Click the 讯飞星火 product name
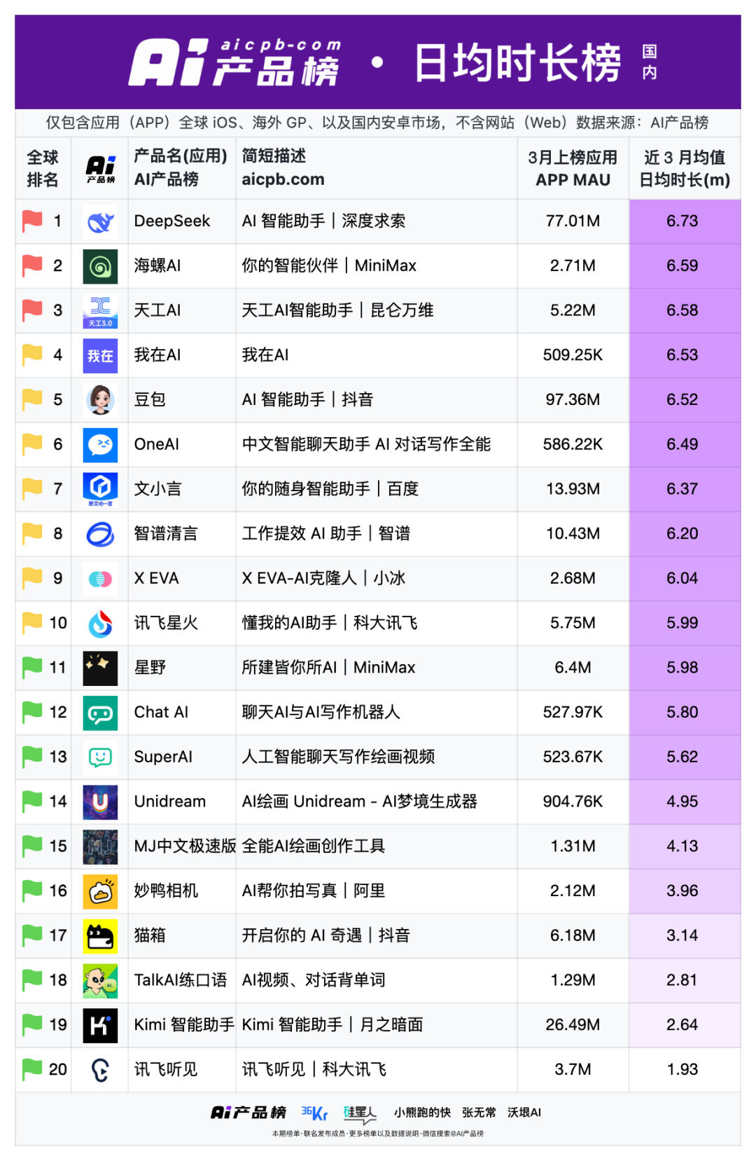 [166, 623]
